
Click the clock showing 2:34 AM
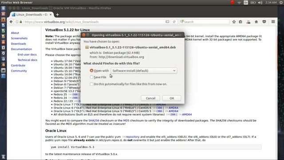tap(271, 3)
